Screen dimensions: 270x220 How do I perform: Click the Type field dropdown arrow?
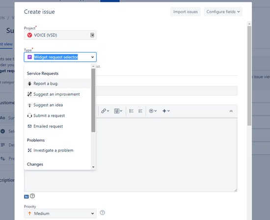tap(92, 57)
